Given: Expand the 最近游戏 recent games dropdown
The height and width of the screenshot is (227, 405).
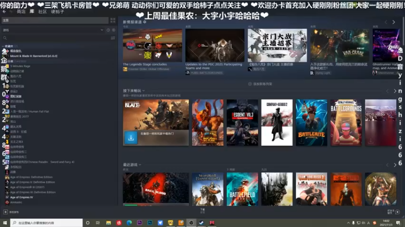Looking at the screenshot, I should [x=140, y=165].
